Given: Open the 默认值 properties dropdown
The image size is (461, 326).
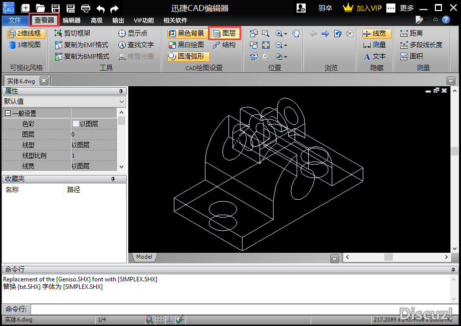Looking at the screenshot, I should pos(122,101).
